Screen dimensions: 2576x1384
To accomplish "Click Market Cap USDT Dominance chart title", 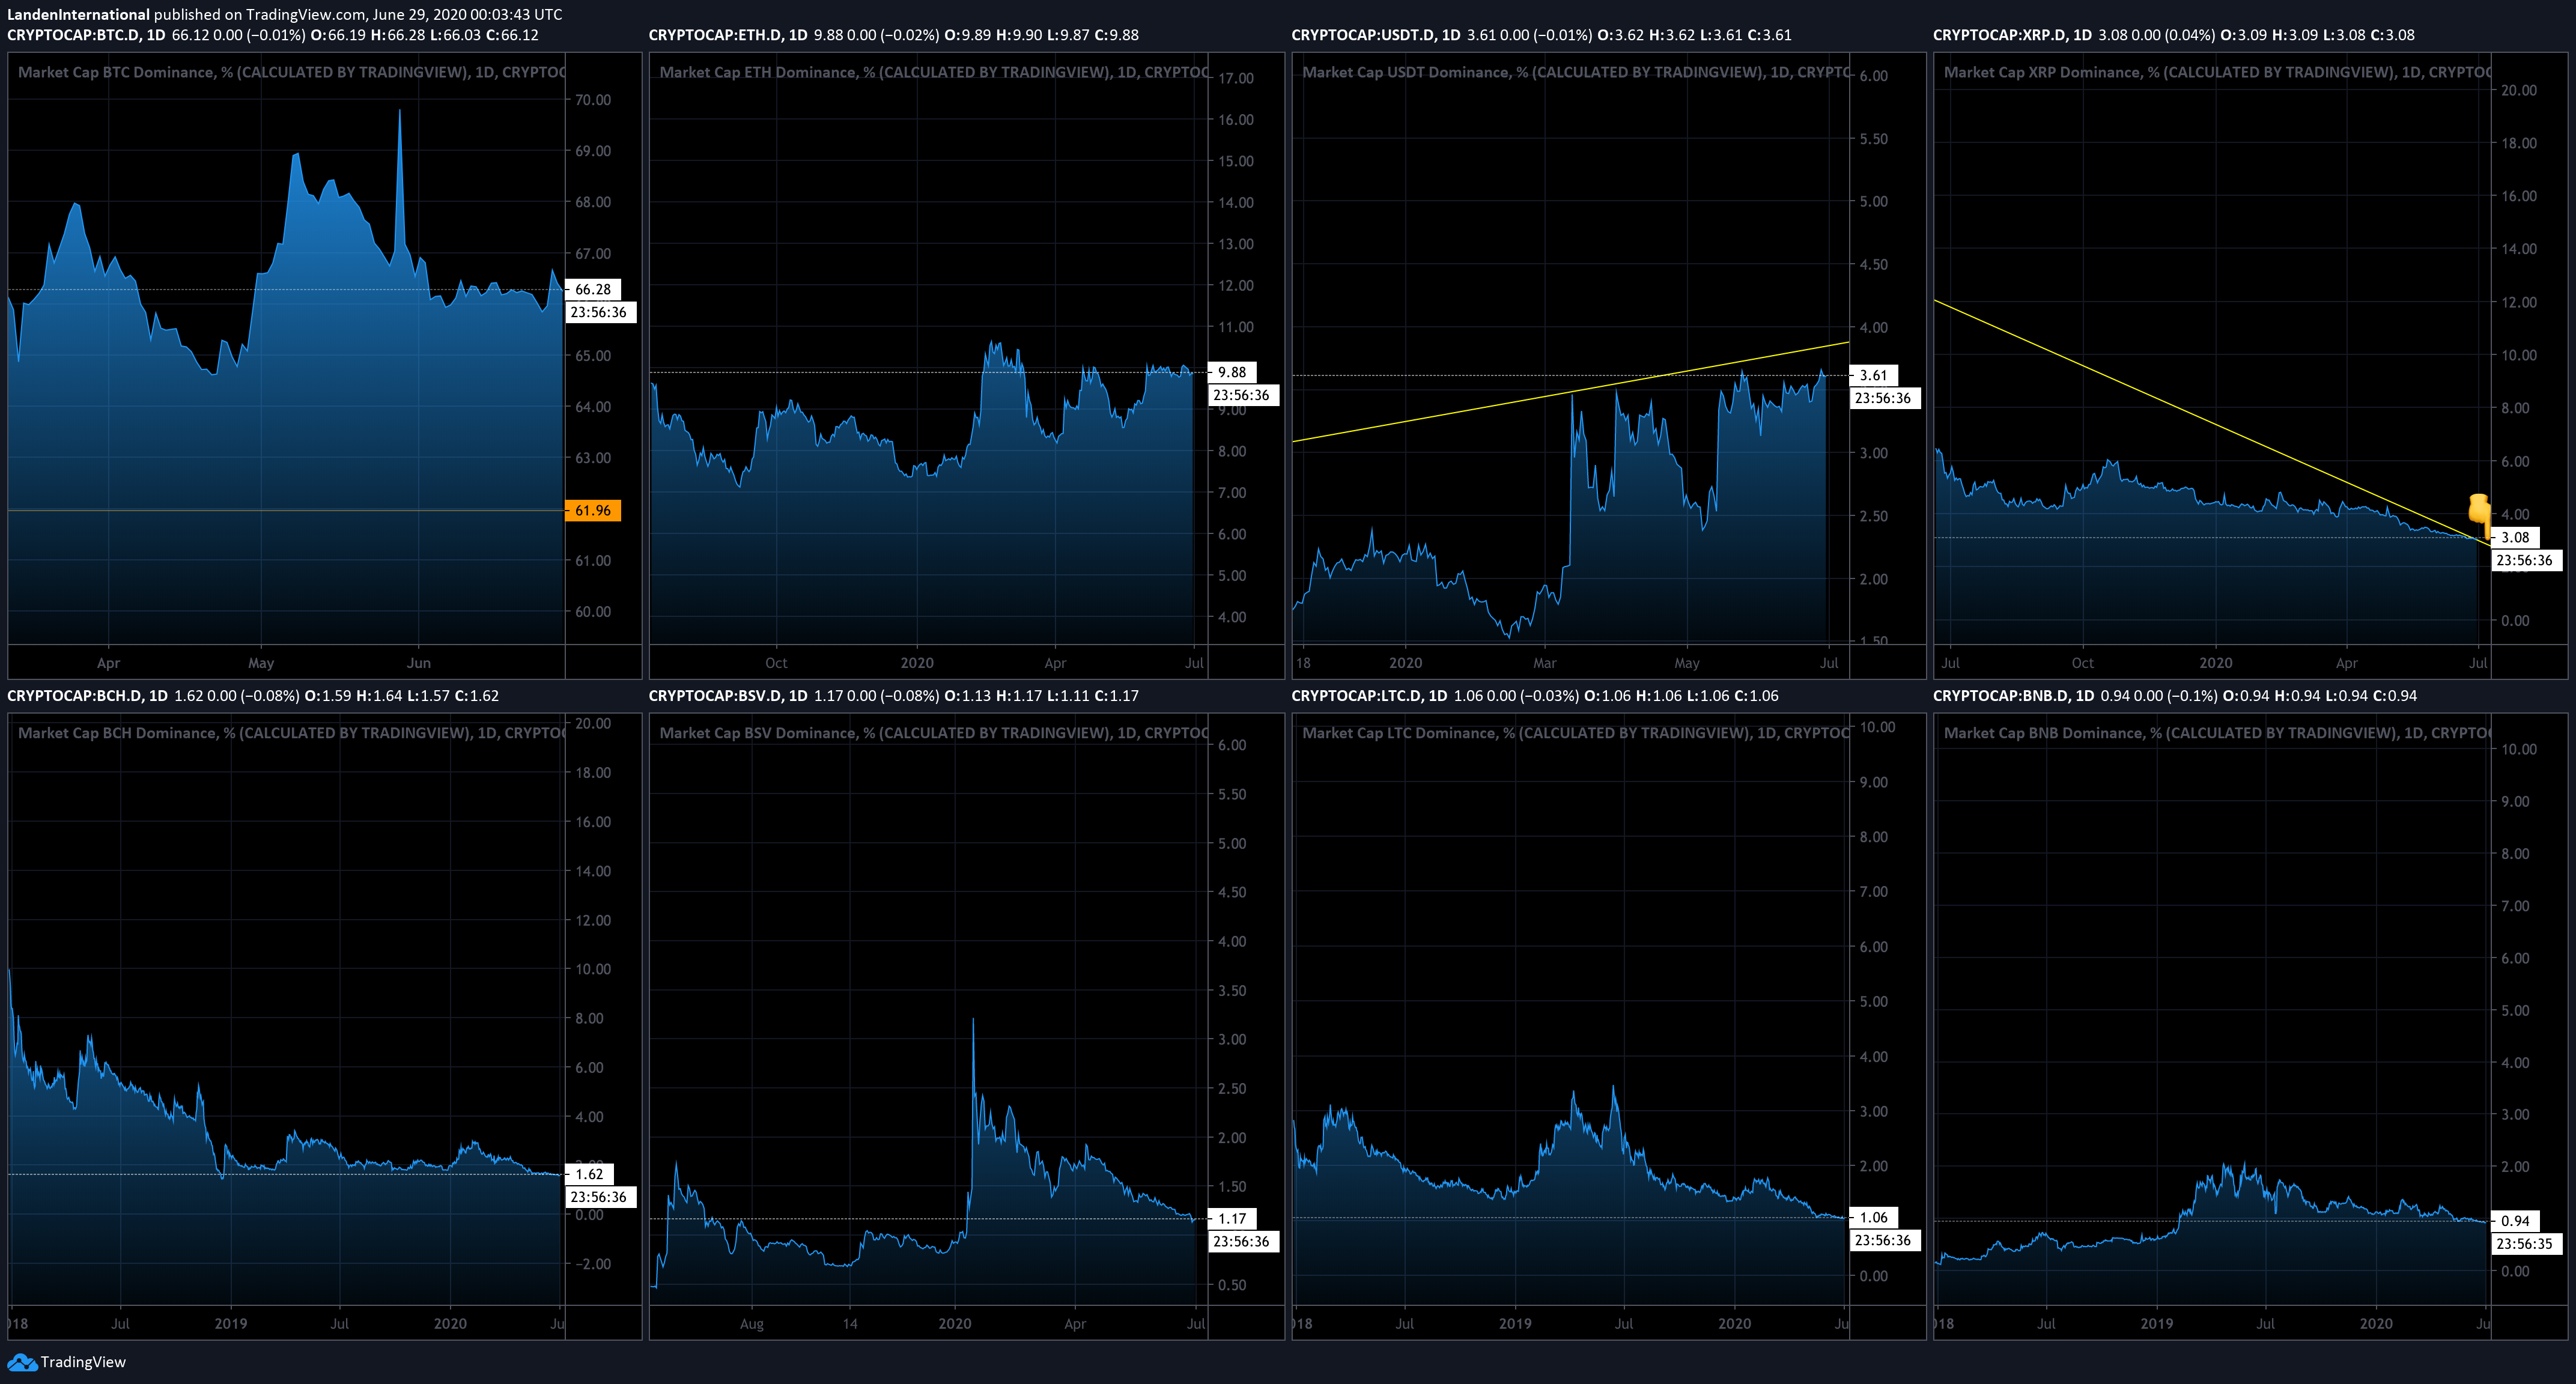I will pyautogui.click(x=1577, y=72).
